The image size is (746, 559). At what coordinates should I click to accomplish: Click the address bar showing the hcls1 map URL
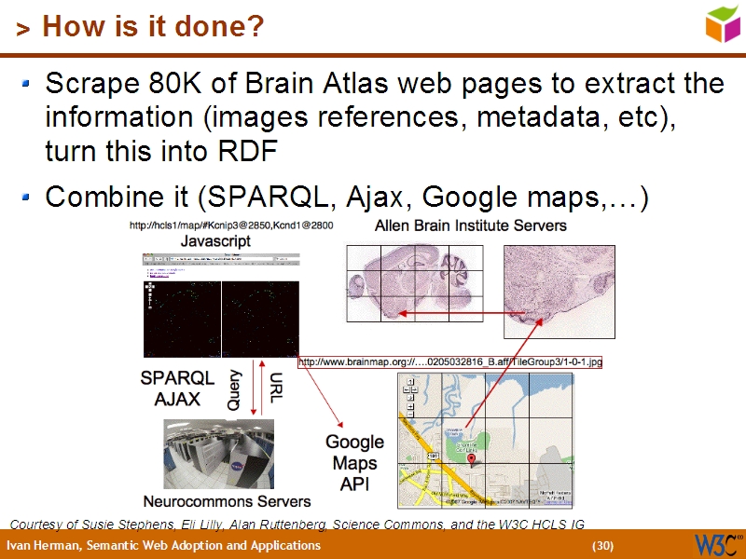[x=220, y=258]
